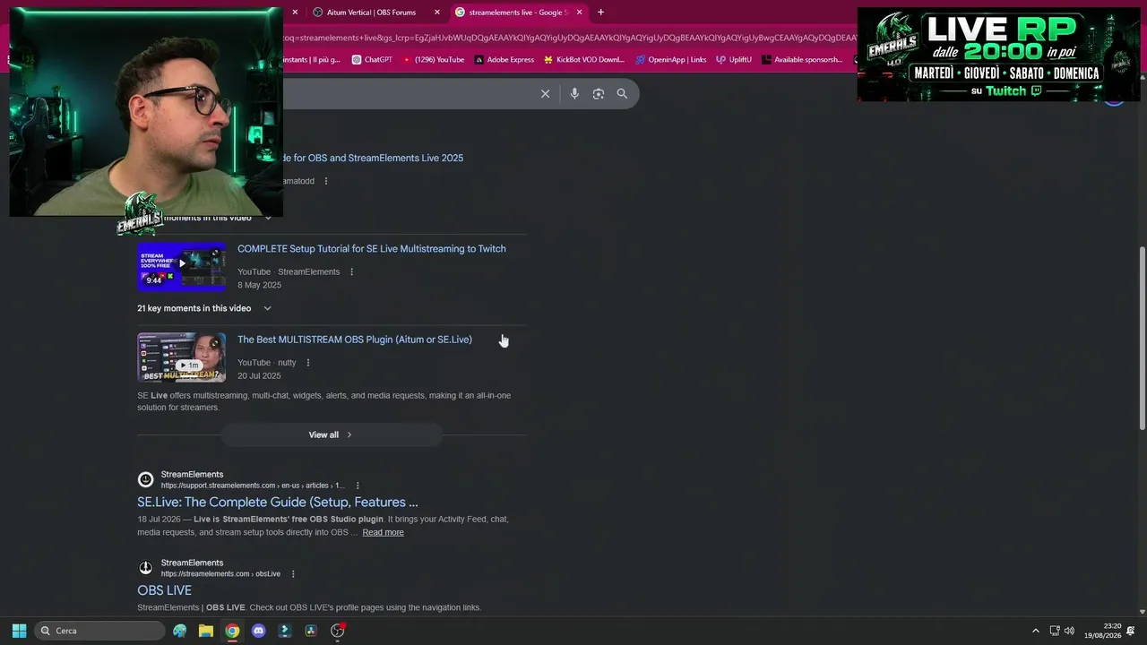
Task: Follow the Read more link in SE.Live snippet
Action: [x=383, y=532]
